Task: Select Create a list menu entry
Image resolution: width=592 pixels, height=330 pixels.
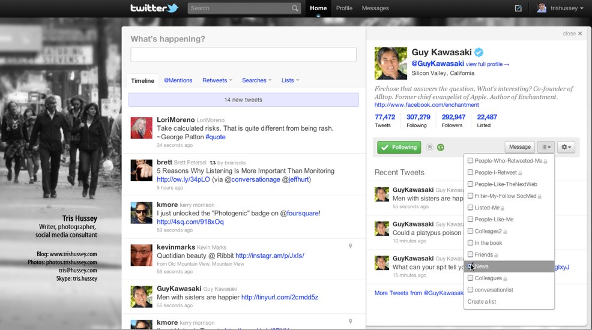Action: click(482, 302)
